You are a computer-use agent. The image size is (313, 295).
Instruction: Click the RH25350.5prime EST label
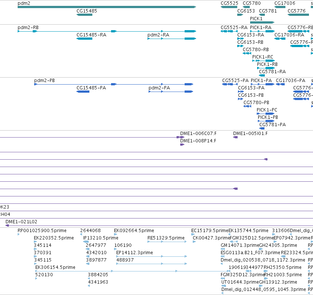pos(283,267)
